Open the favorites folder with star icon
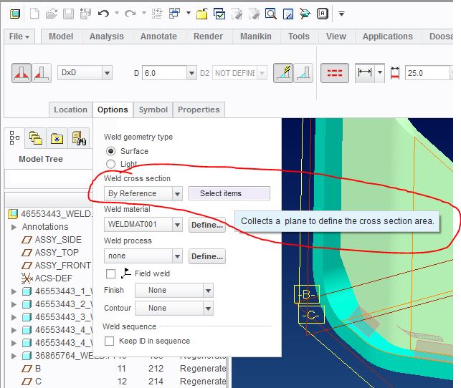461x388 pixels. point(57,137)
